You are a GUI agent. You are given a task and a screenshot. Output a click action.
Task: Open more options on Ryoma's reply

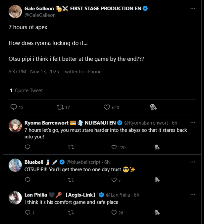coord(193,123)
